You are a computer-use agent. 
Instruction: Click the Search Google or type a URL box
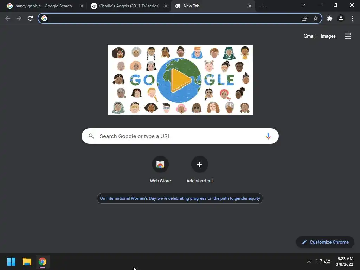[x=180, y=136]
